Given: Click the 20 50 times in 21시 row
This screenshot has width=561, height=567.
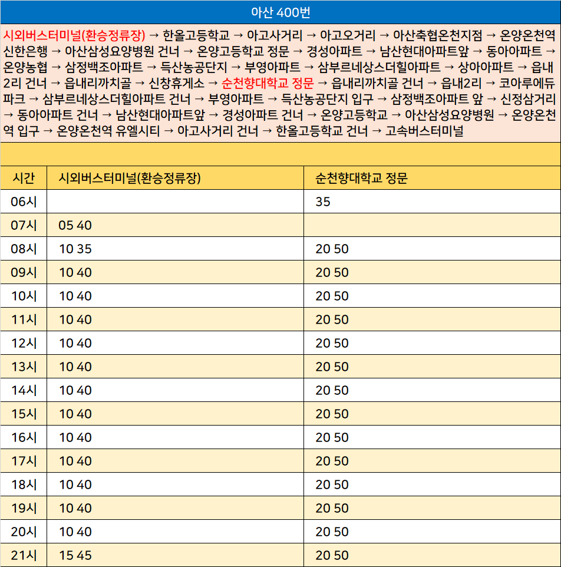Looking at the screenshot, I should (332, 555).
